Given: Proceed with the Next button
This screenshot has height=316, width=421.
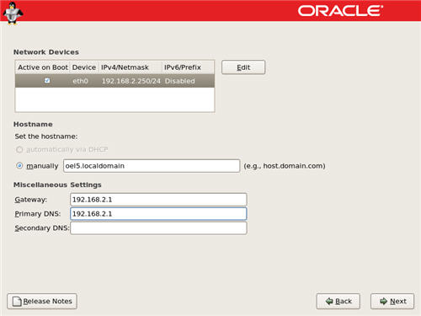Looking at the screenshot, I should coord(392,302).
